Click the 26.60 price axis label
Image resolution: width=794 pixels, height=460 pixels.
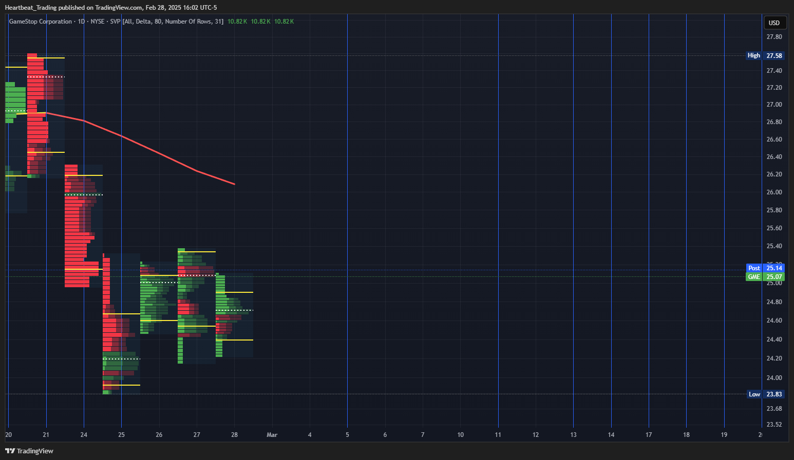tap(774, 139)
